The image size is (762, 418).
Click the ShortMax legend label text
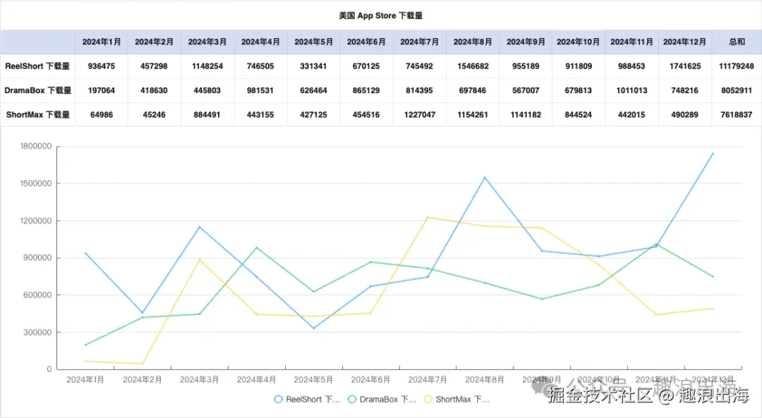(x=462, y=400)
